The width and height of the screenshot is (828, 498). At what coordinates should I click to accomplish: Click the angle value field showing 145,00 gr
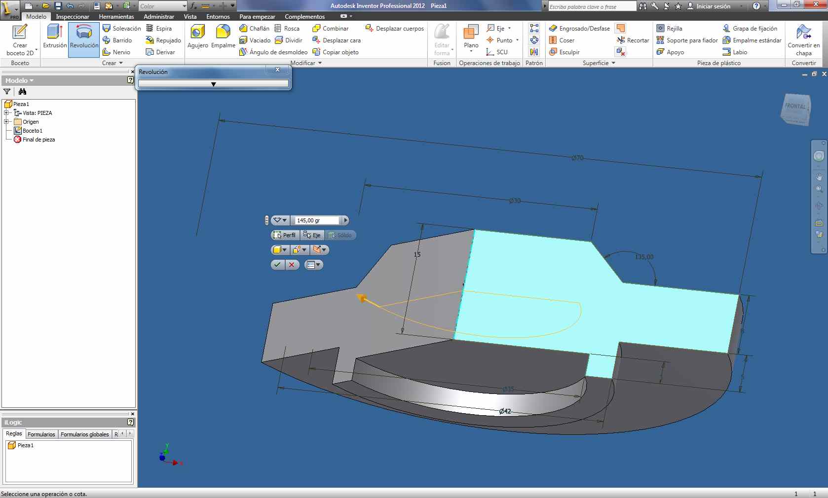click(316, 220)
